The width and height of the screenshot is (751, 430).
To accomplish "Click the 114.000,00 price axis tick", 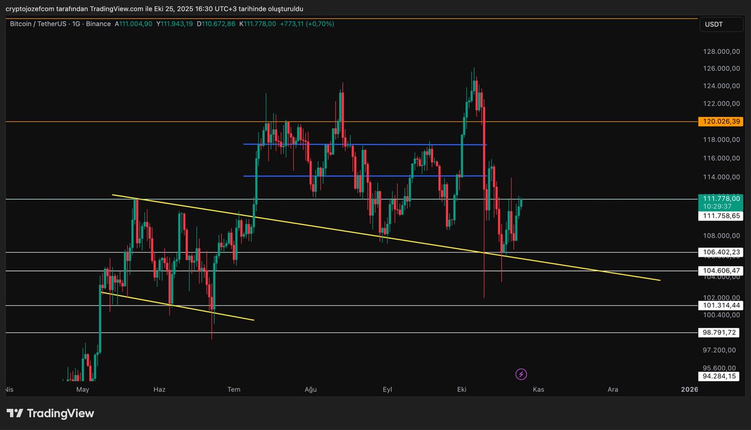I will pos(722,177).
